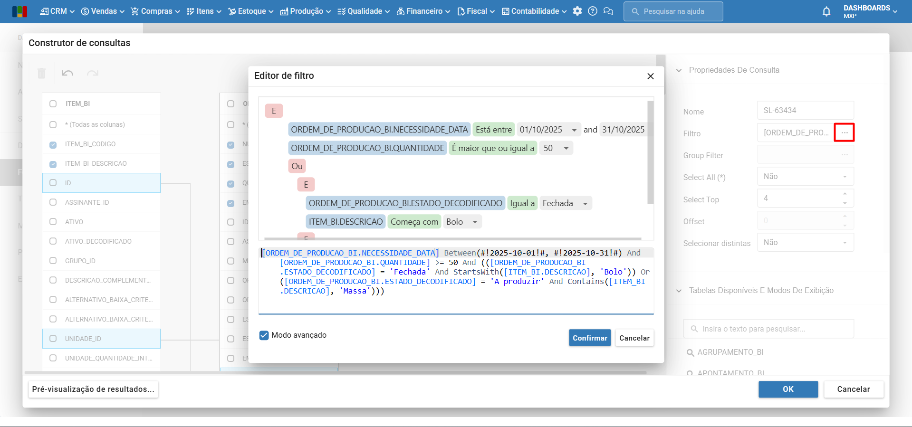This screenshot has height=427, width=912.
Task: Open Pré-visualização de resultados
Action: click(93, 389)
